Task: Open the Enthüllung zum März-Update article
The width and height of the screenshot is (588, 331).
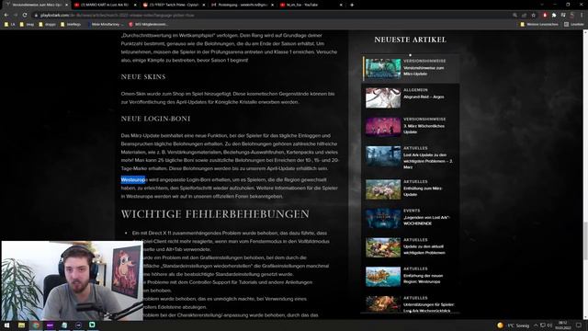Action: tap(423, 191)
